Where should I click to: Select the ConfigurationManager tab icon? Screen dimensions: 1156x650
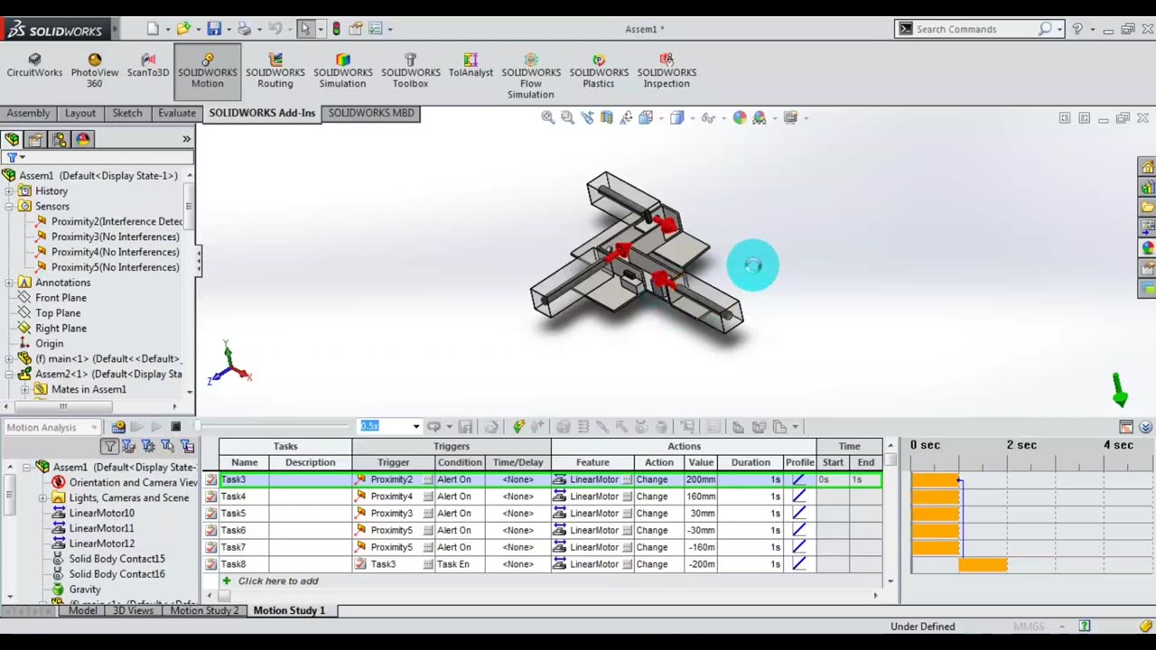pyautogui.click(x=60, y=139)
